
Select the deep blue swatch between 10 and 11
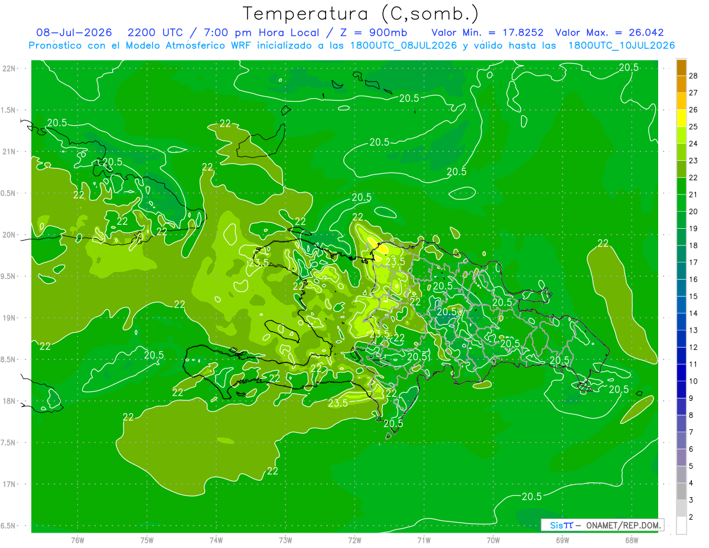[x=681, y=373]
